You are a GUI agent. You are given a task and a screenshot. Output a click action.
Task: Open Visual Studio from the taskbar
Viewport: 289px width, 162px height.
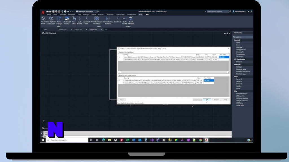pos(152,140)
